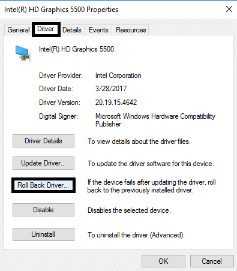Click the Intel Corporation provider value

(118, 76)
